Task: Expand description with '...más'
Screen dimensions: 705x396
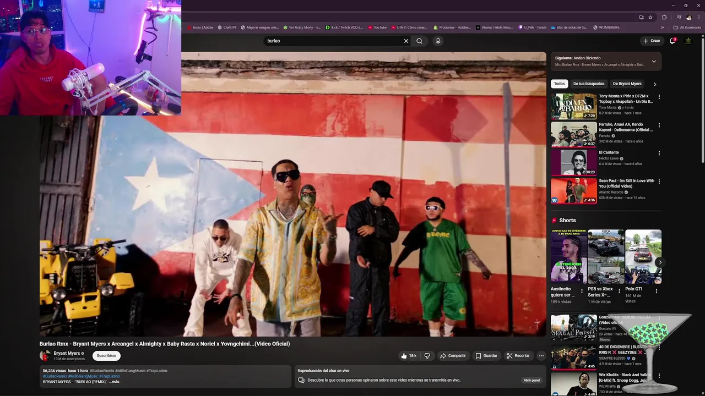Action: 113,382
